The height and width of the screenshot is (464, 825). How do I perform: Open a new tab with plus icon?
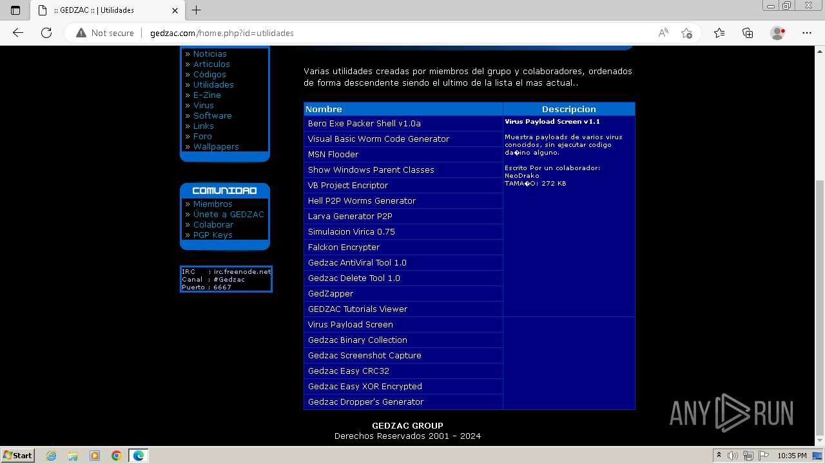tap(197, 10)
